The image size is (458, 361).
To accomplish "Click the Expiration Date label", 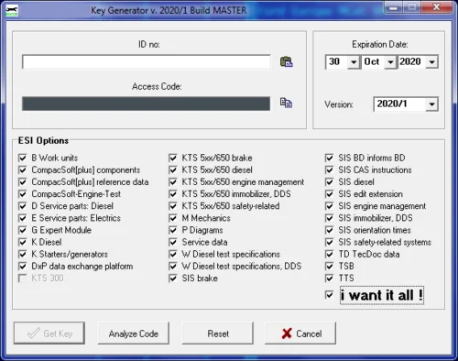I will coord(380,45).
